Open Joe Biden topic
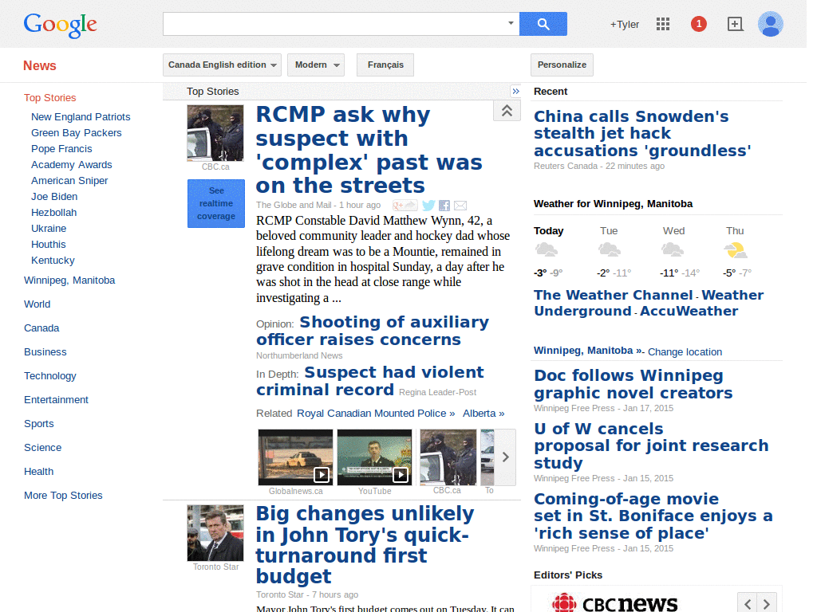817x612 pixels. (x=54, y=197)
